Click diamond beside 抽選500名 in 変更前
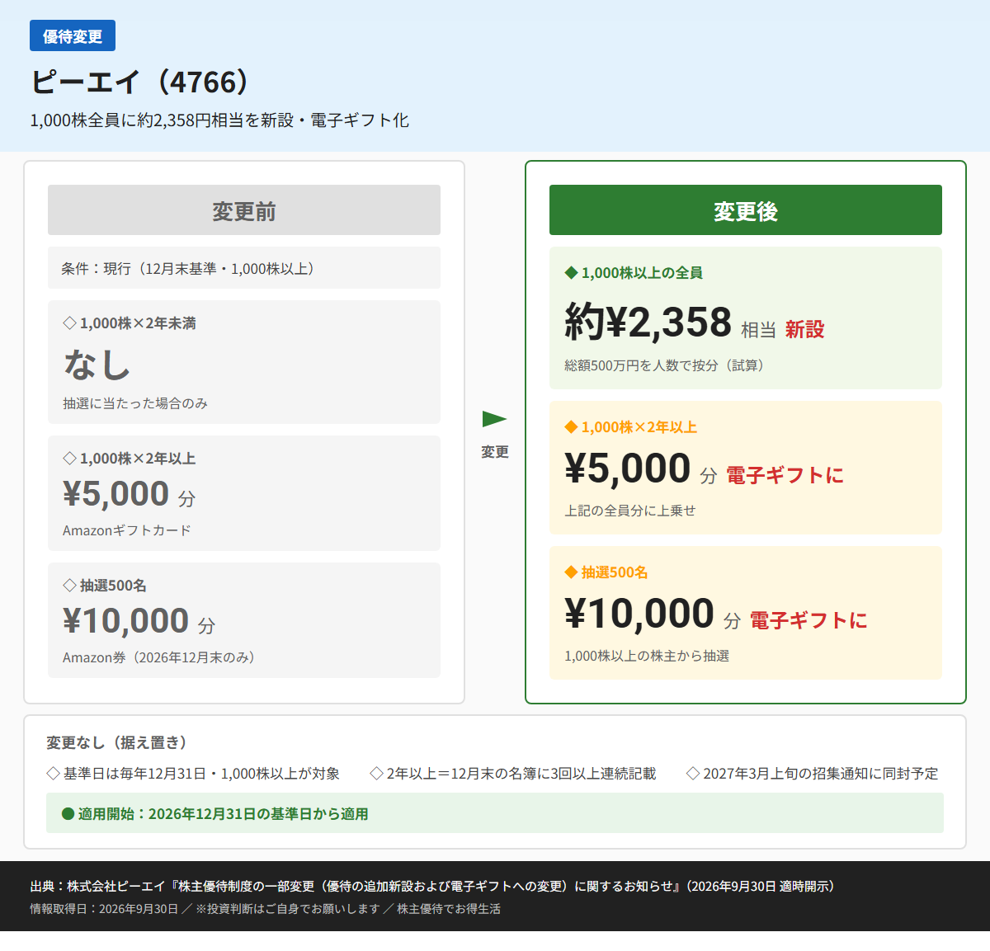 click(69, 586)
